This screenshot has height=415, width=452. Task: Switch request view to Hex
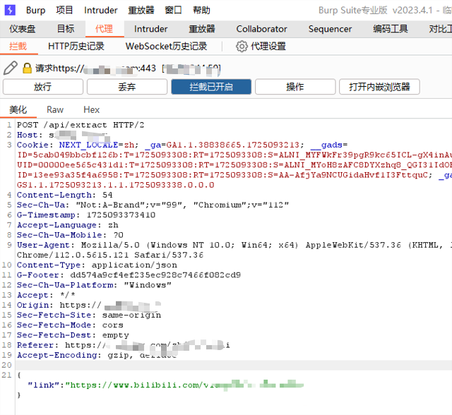91,109
